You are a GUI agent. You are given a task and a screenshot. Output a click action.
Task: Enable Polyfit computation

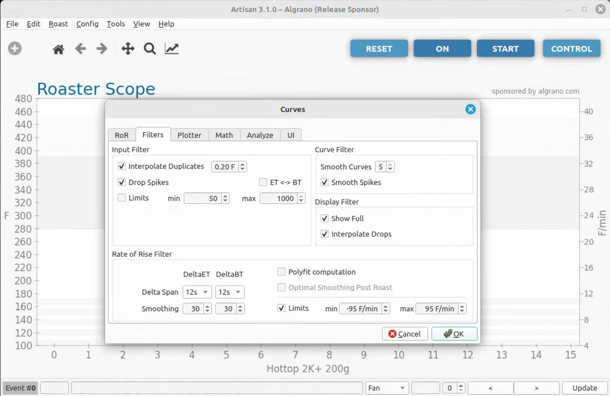281,272
